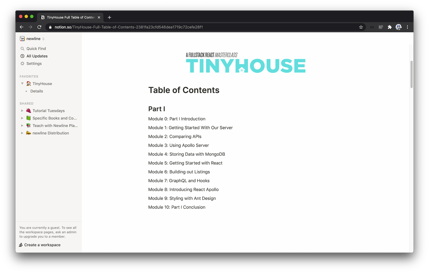Open Module 2: Comparing APIs
This screenshot has height=273, width=429.
[175, 137]
